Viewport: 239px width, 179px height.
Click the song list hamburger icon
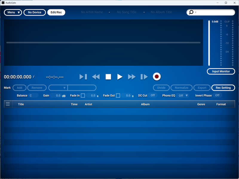[x=8, y=104]
